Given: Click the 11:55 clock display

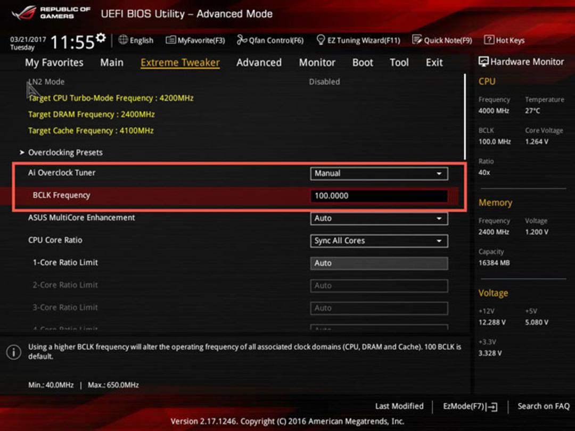Looking at the screenshot, I should [72, 43].
